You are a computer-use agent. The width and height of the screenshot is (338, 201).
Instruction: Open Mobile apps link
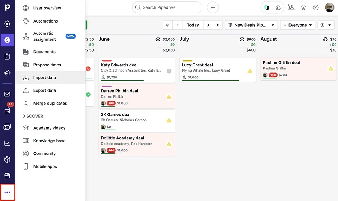pos(51,166)
